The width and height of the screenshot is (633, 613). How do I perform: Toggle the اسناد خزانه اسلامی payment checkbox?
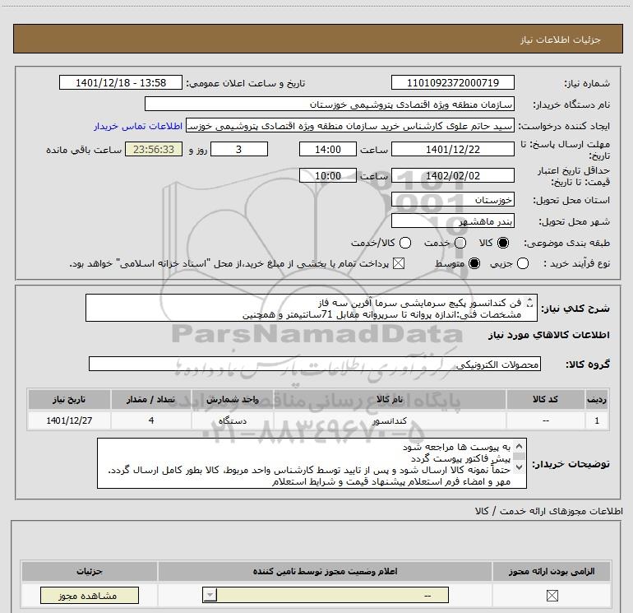(399, 263)
